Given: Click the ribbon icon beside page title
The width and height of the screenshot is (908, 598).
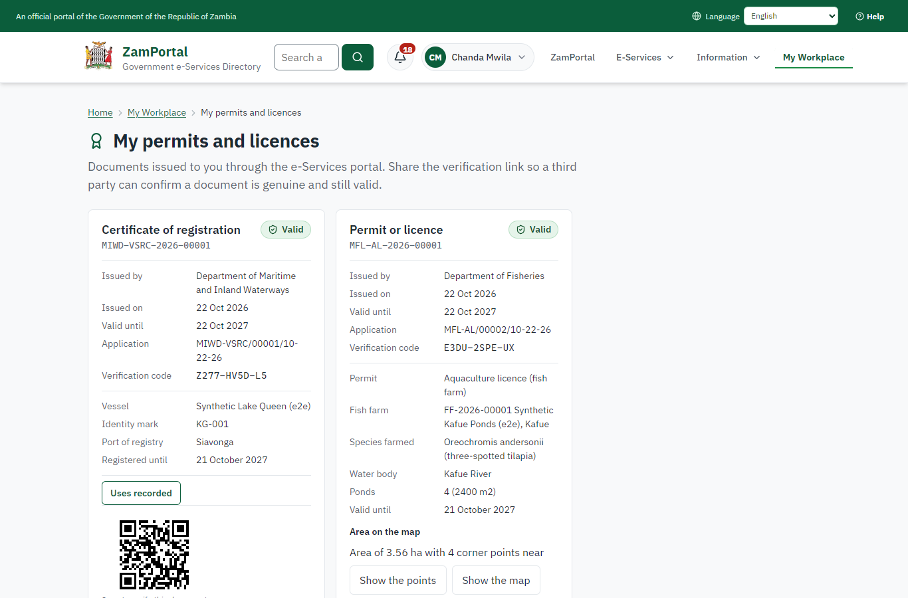Looking at the screenshot, I should pos(96,141).
